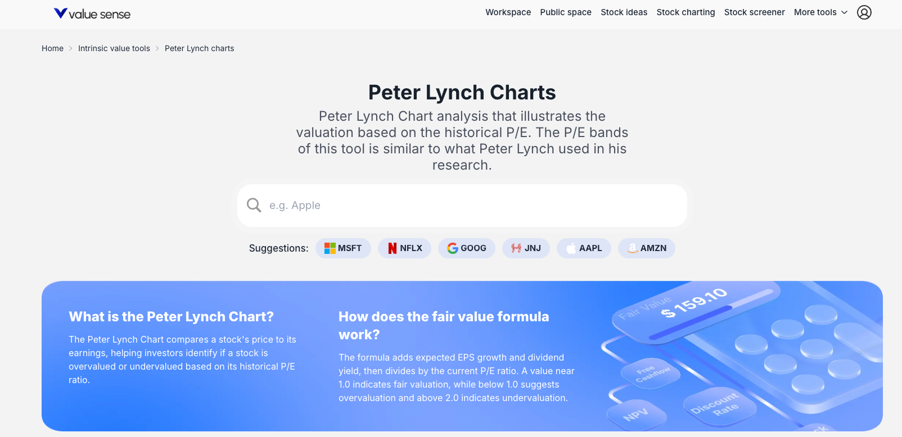Select the Netflix NFLX suggestion chip
The image size is (902, 437).
pyautogui.click(x=404, y=248)
